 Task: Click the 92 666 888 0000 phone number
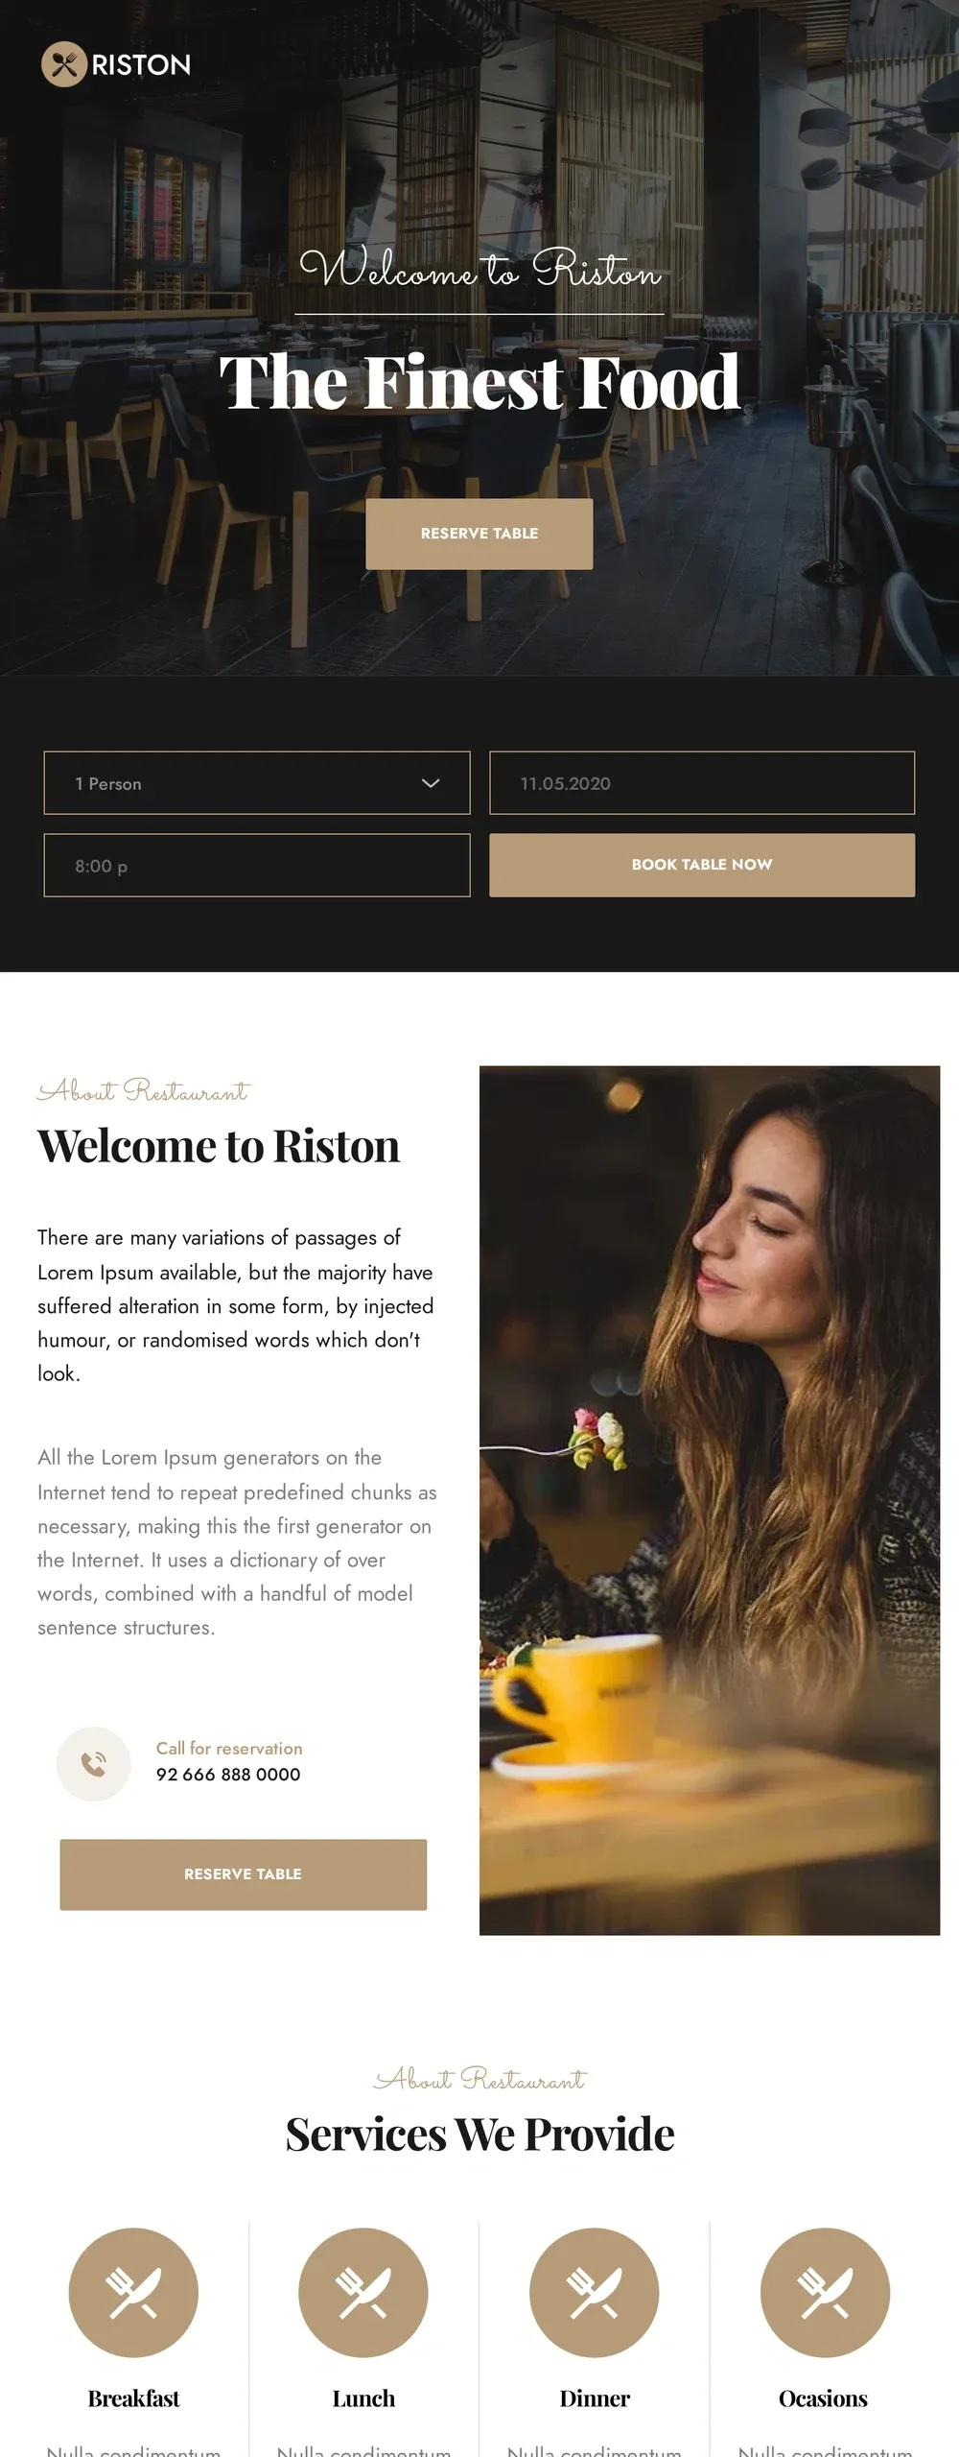(228, 1775)
